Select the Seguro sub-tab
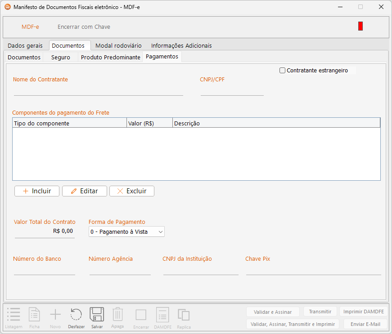The height and width of the screenshot is (334, 392). point(61,58)
